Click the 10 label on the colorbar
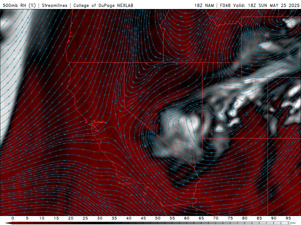301x225 pixels. pos(42,218)
